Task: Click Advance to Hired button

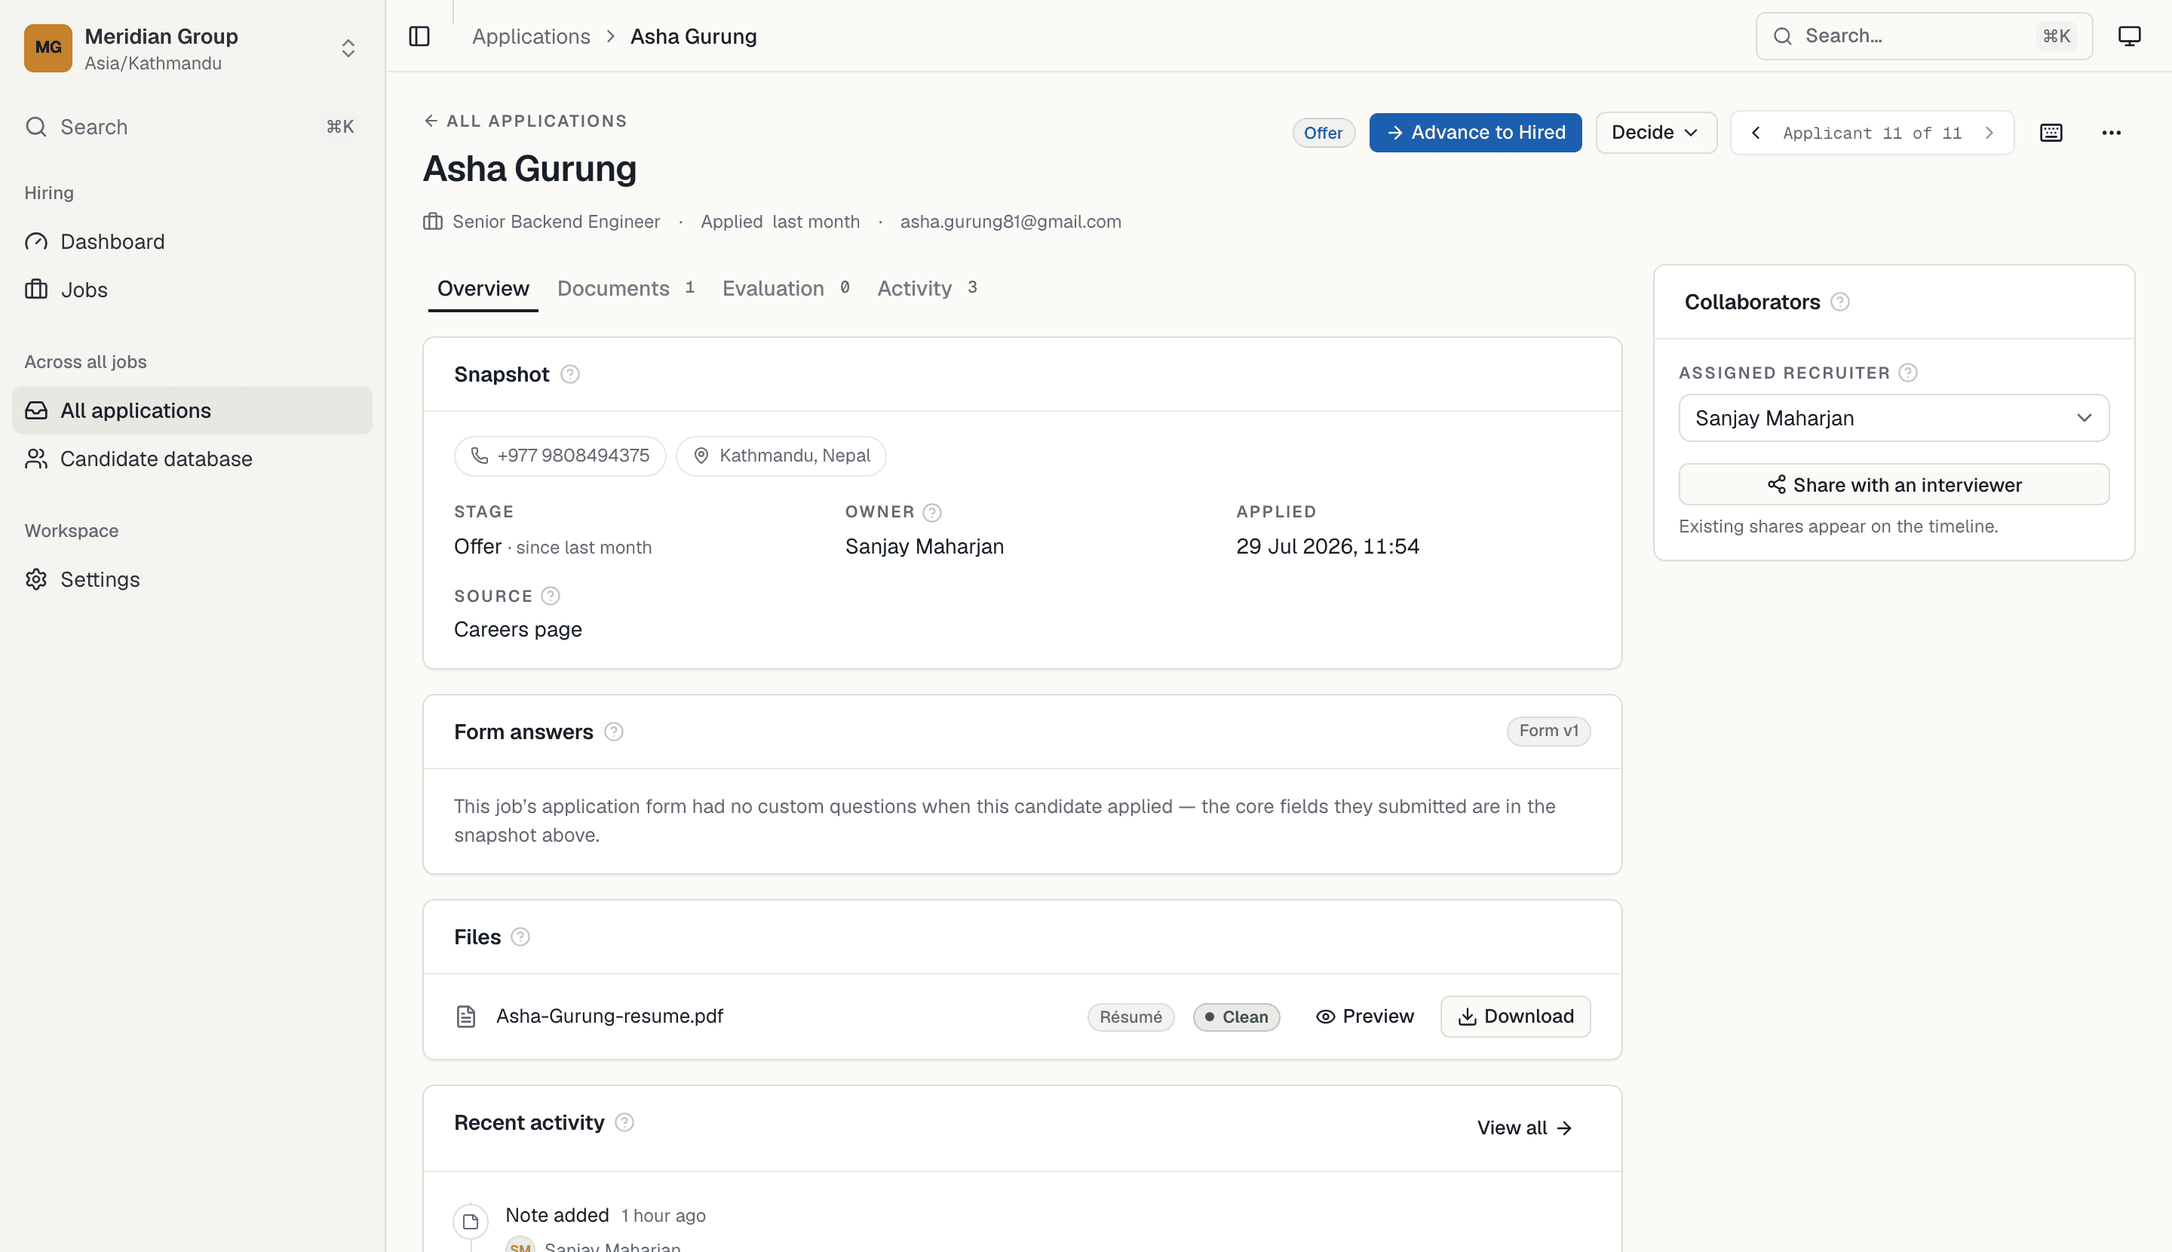Action: [x=1475, y=133]
